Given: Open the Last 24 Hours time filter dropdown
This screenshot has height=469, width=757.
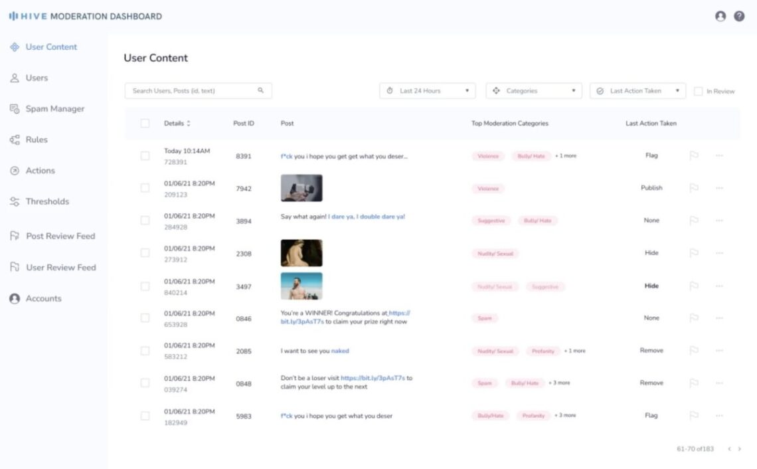Looking at the screenshot, I should click(x=427, y=90).
